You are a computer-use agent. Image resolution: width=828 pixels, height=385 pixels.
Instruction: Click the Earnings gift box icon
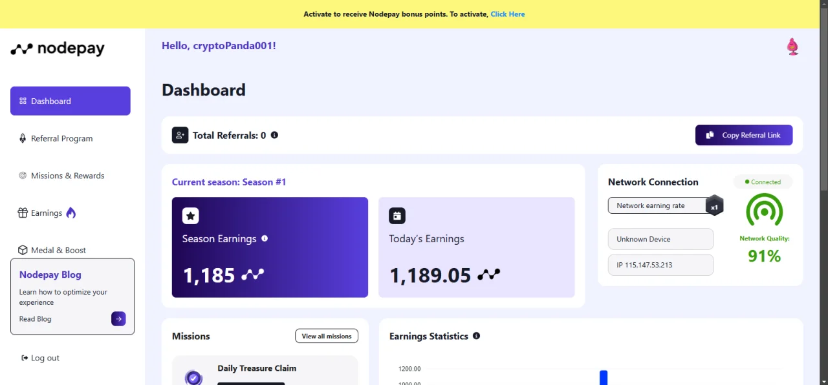click(x=23, y=213)
